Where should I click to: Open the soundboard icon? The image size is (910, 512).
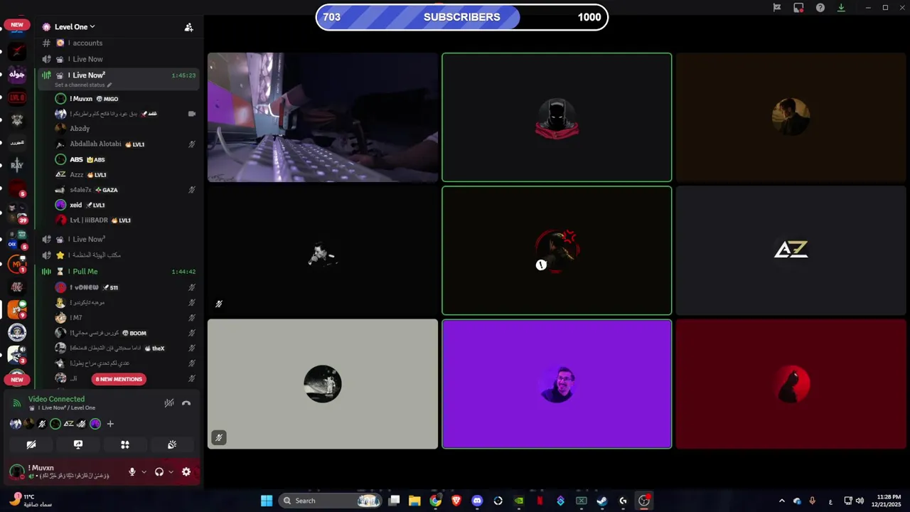[x=172, y=444]
